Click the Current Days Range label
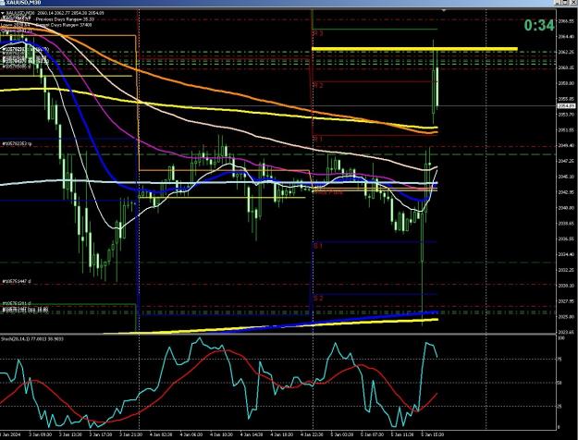This screenshot has height=440, width=578. coord(64,25)
